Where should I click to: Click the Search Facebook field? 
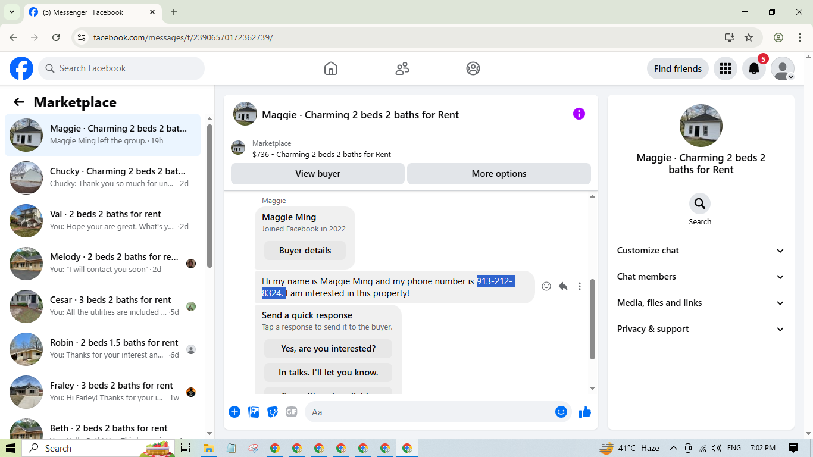click(x=121, y=68)
